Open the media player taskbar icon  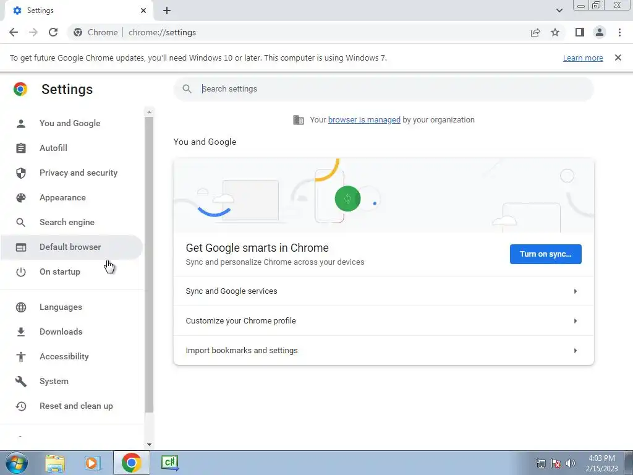click(92, 463)
